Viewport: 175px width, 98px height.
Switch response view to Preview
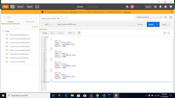coord(60,33)
